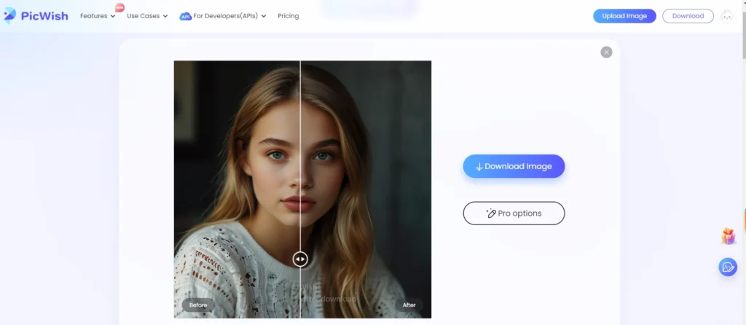
Task: Expand the Features dropdown menu
Action: (x=98, y=16)
